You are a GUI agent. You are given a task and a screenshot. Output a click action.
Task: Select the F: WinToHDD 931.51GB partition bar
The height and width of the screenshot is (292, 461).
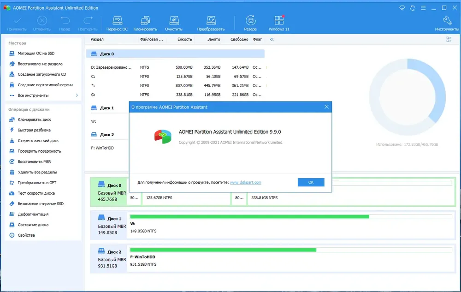[x=291, y=257]
